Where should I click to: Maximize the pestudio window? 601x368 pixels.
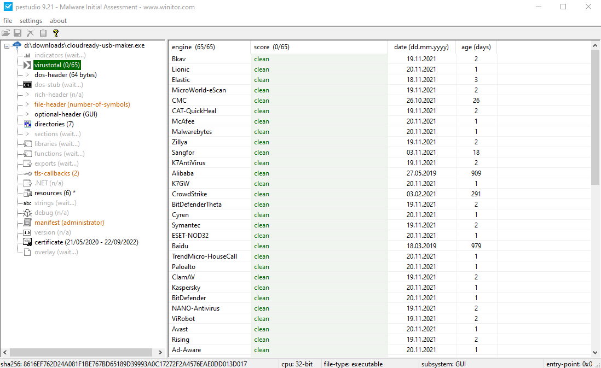click(x=563, y=7)
